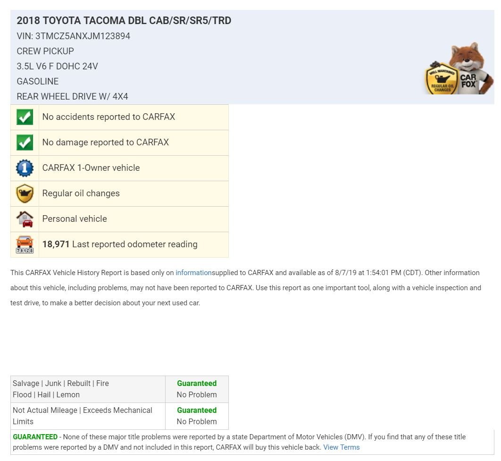Click the 3.5L V6 F DOHC 24V engine line
The height and width of the screenshot is (461, 501).
coord(57,67)
